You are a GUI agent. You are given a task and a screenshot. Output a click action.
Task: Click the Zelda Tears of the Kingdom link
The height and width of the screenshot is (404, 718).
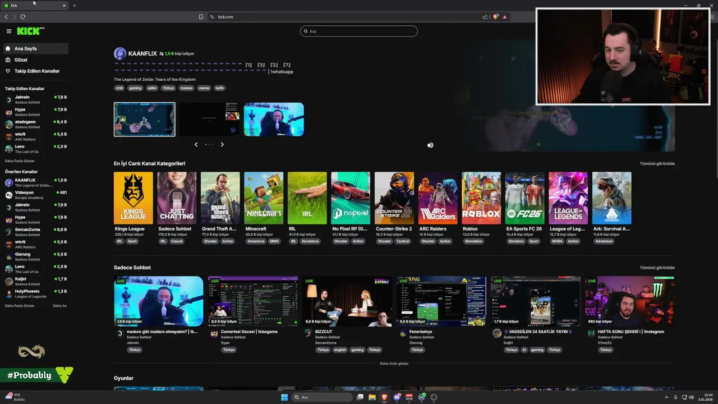155,80
